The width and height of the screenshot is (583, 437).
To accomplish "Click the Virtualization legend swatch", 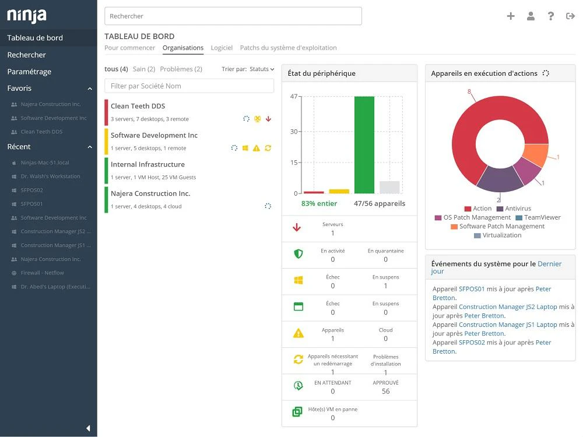I will 477,235.
